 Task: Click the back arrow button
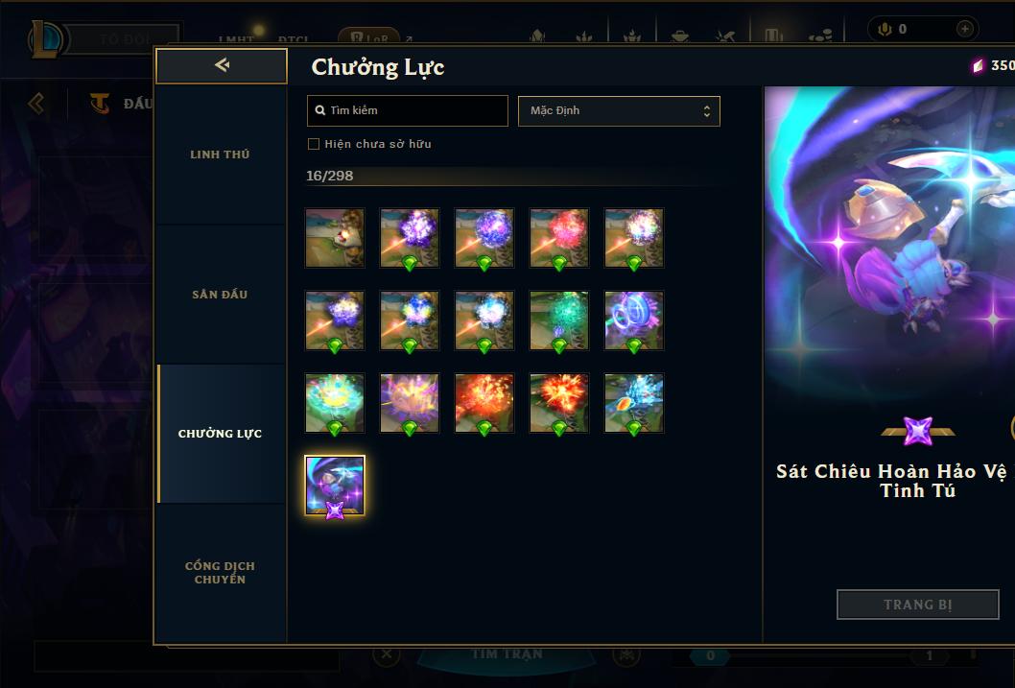(222, 65)
